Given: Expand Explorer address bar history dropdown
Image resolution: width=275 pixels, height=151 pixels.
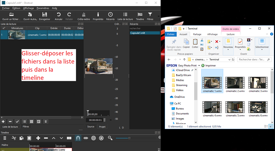Looking at the screenshot, I should click(x=229, y=60).
